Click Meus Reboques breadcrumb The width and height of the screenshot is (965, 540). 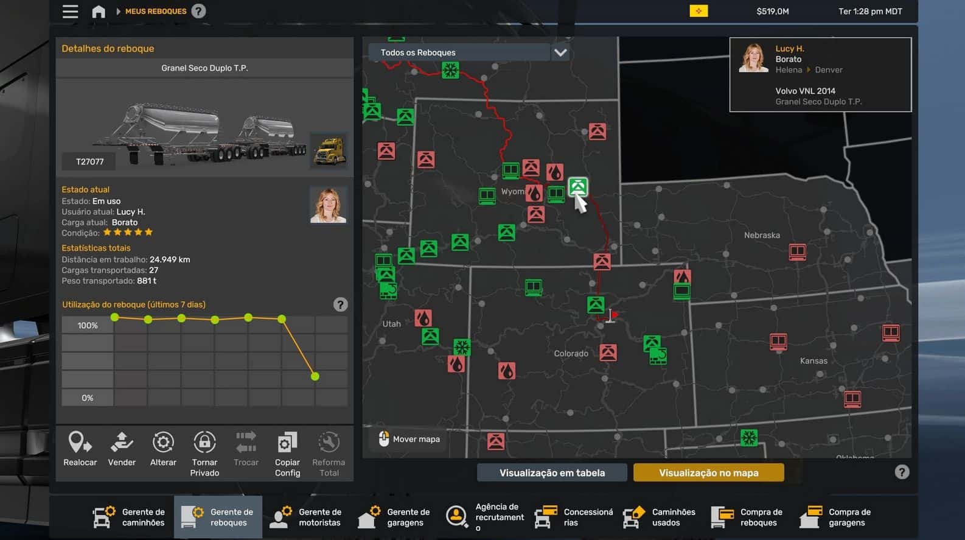click(156, 12)
